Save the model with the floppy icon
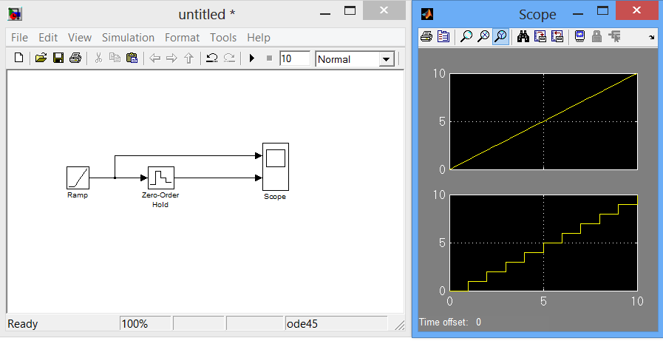Viewport: 663px width, 341px height. [x=58, y=58]
